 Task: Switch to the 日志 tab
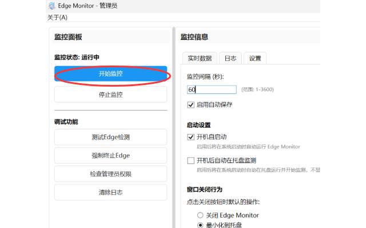pos(230,58)
